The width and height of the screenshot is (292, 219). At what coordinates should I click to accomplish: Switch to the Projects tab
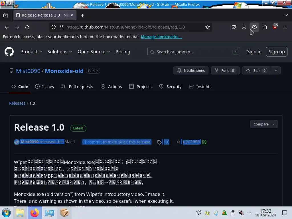click(x=140, y=87)
